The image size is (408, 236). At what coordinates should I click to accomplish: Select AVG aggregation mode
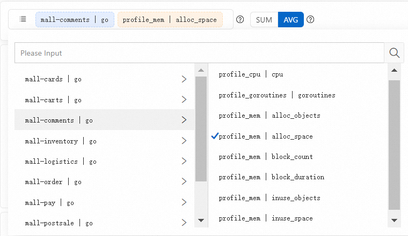coord(291,20)
